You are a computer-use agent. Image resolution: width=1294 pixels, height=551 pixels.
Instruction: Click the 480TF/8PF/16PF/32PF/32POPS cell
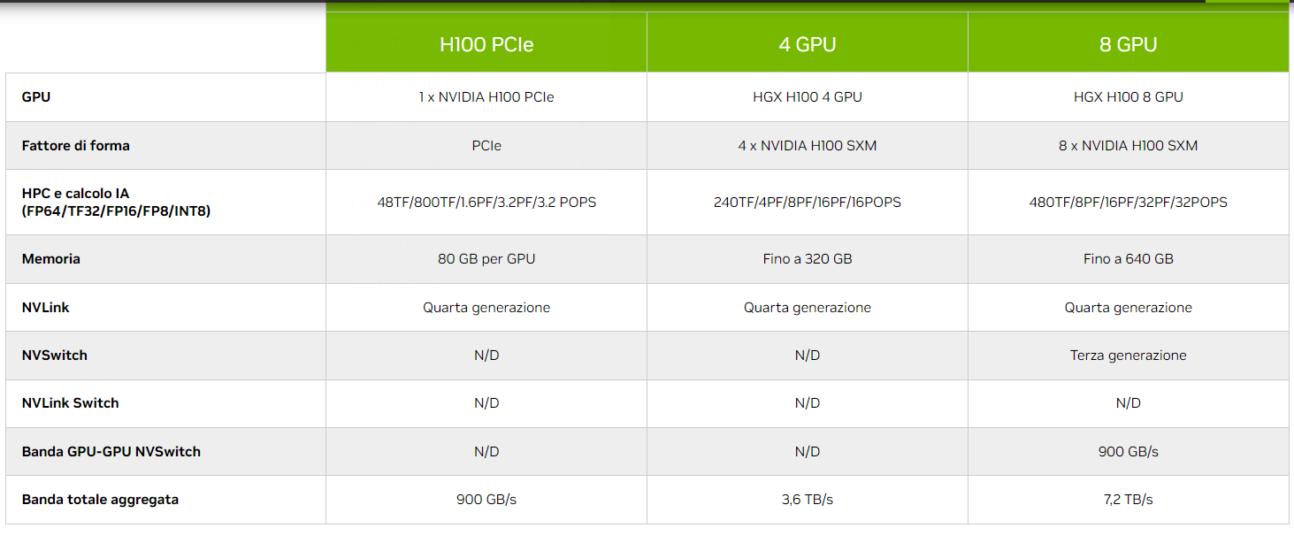click(1129, 202)
